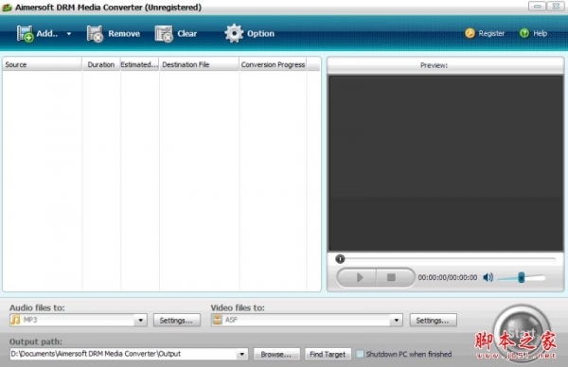Mute audio with the speaker icon
The width and height of the screenshot is (568, 367).
(488, 277)
